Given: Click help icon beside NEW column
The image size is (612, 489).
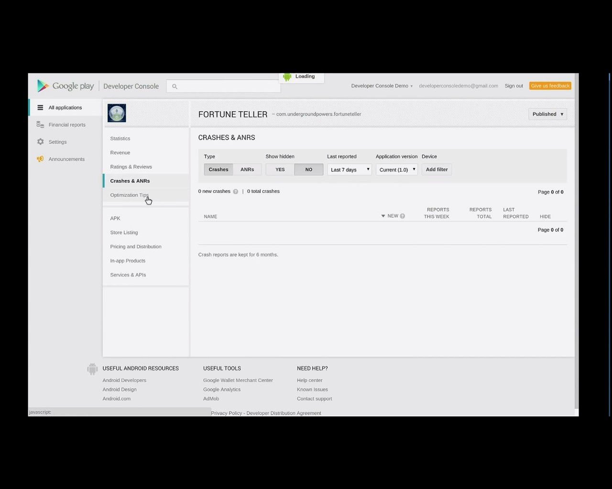Looking at the screenshot, I should 402,216.
